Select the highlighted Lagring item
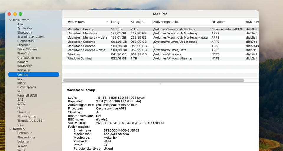 pyautogui.click(x=34, y=74)
